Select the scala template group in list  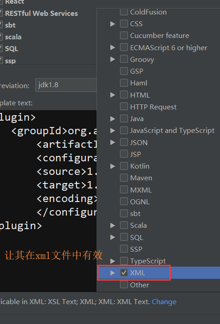[x=13, y=37]
